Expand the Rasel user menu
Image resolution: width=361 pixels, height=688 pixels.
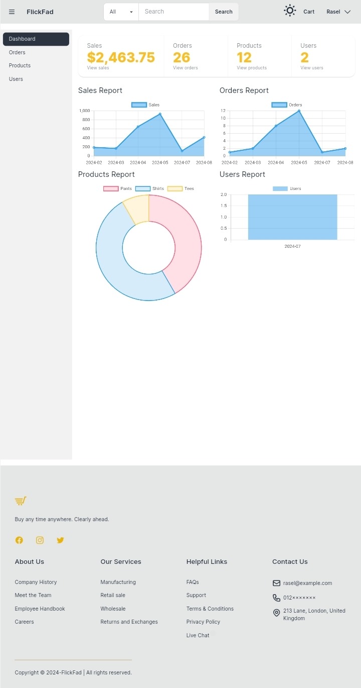coord(338,12)
